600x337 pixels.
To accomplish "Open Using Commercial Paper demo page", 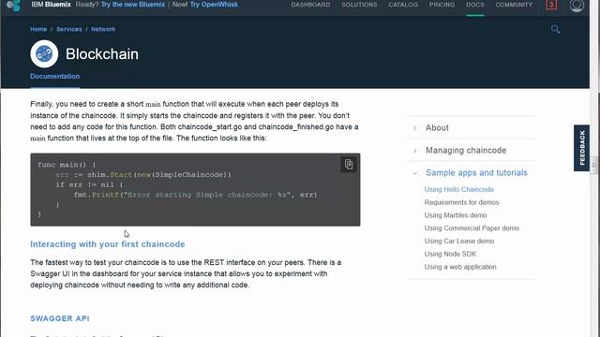I will [472, 228].
